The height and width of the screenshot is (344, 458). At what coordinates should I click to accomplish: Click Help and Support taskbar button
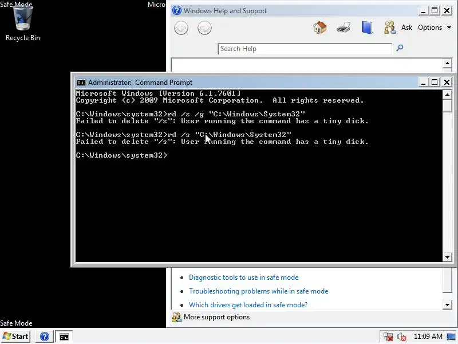point(45,337)
